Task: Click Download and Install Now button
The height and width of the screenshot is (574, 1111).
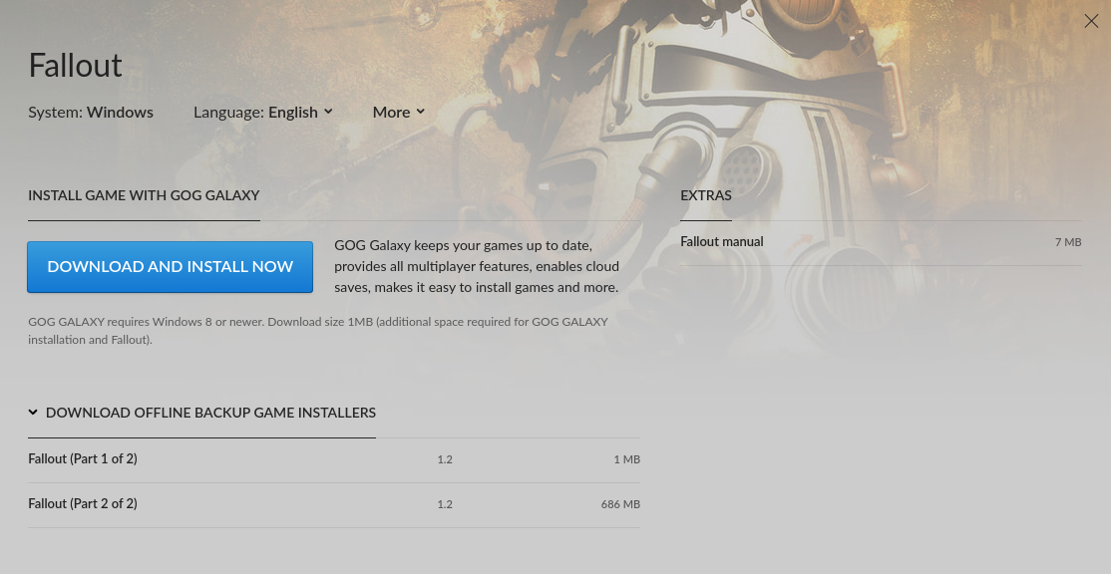Action: 171,267
